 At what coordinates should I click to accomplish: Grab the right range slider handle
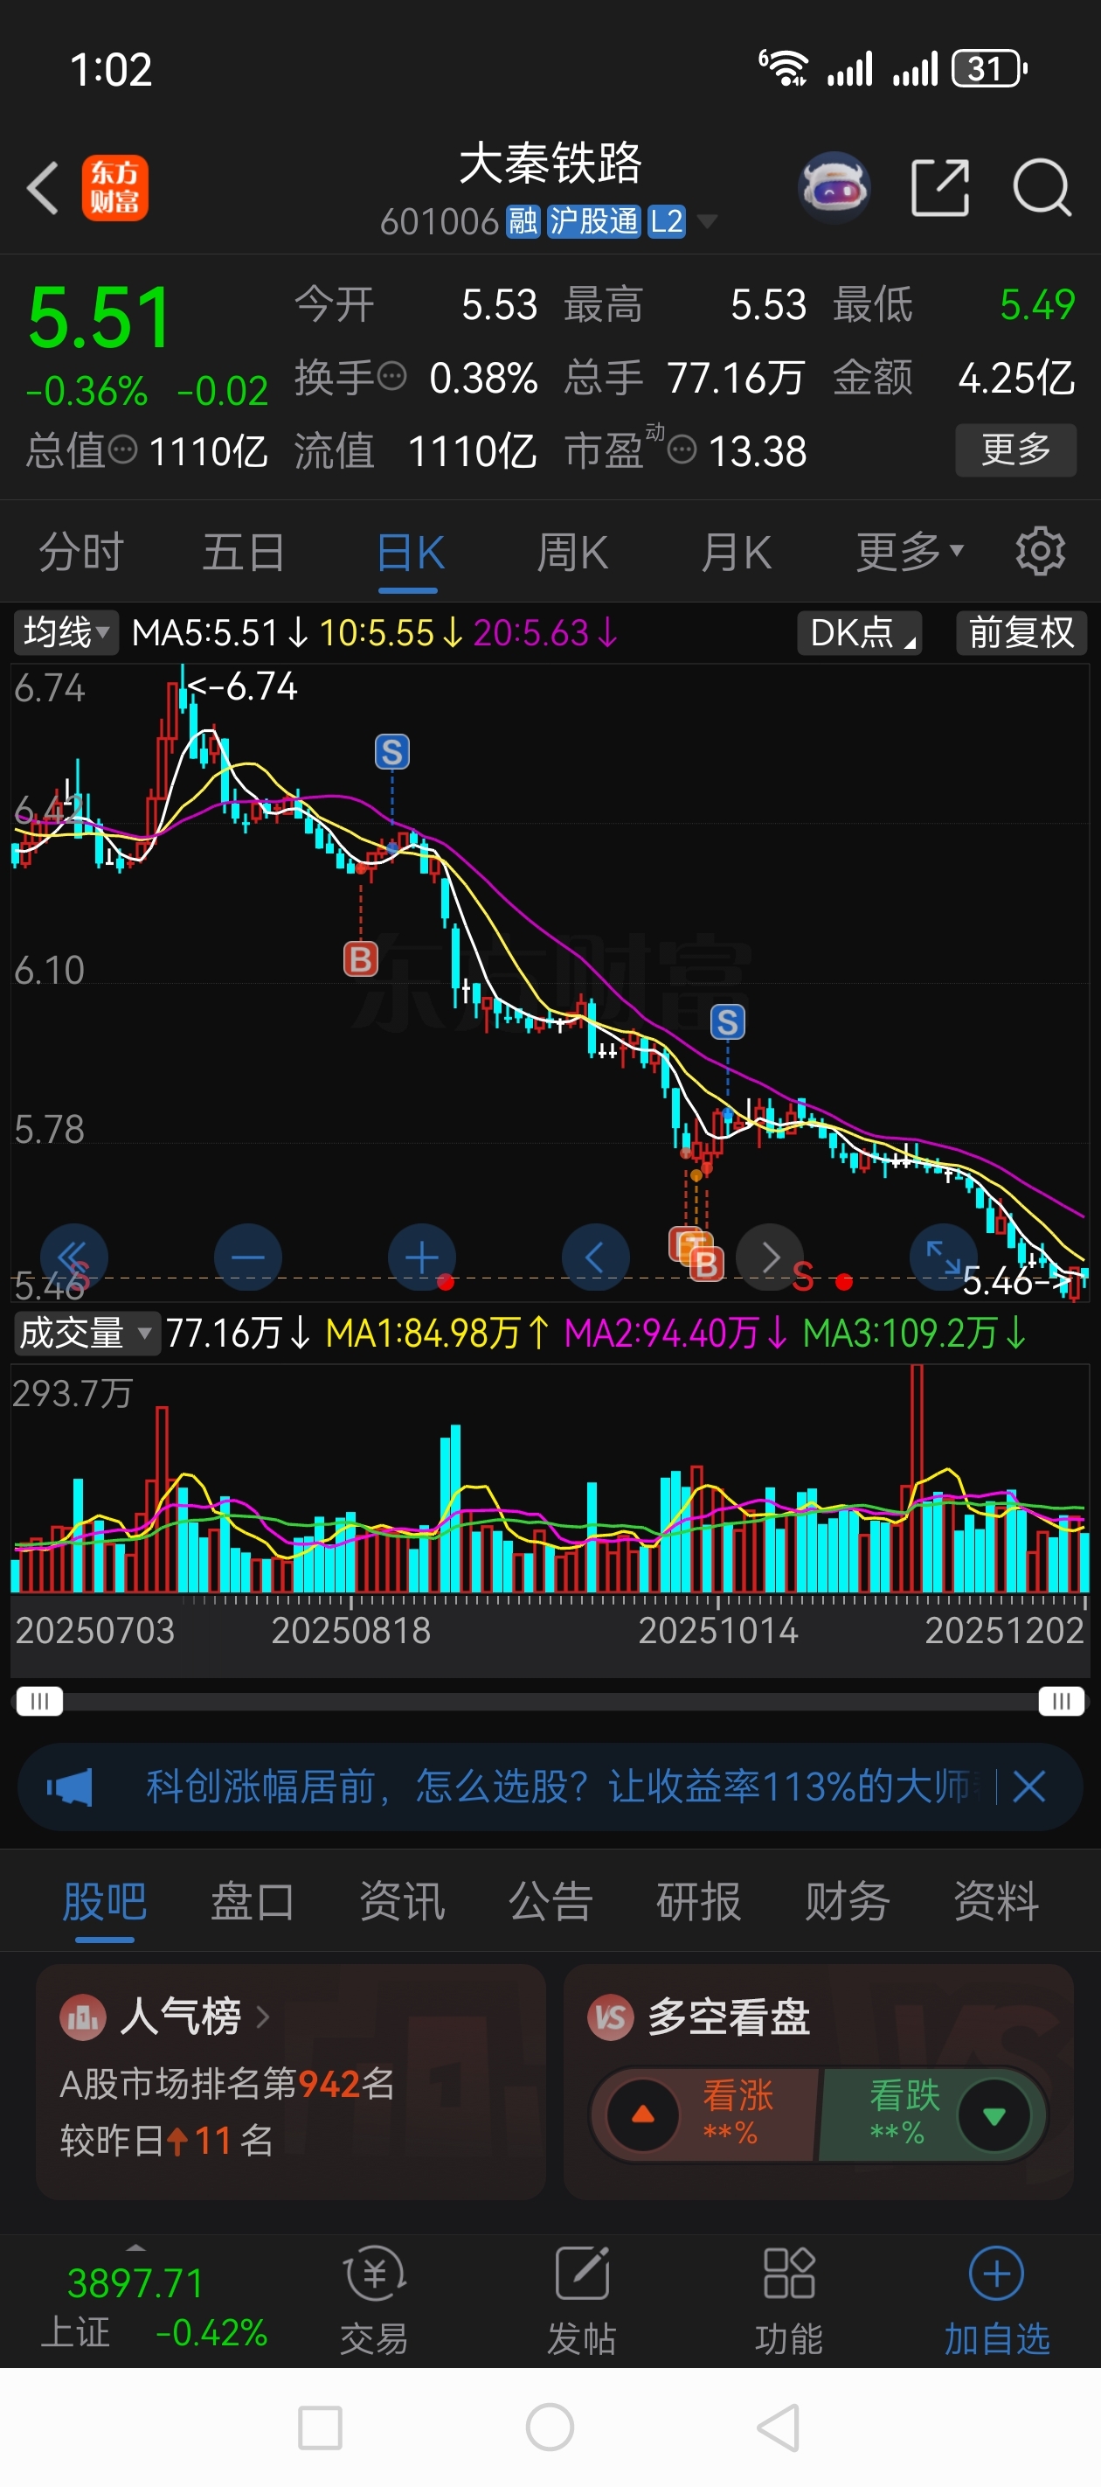tap(1061, 1701)
